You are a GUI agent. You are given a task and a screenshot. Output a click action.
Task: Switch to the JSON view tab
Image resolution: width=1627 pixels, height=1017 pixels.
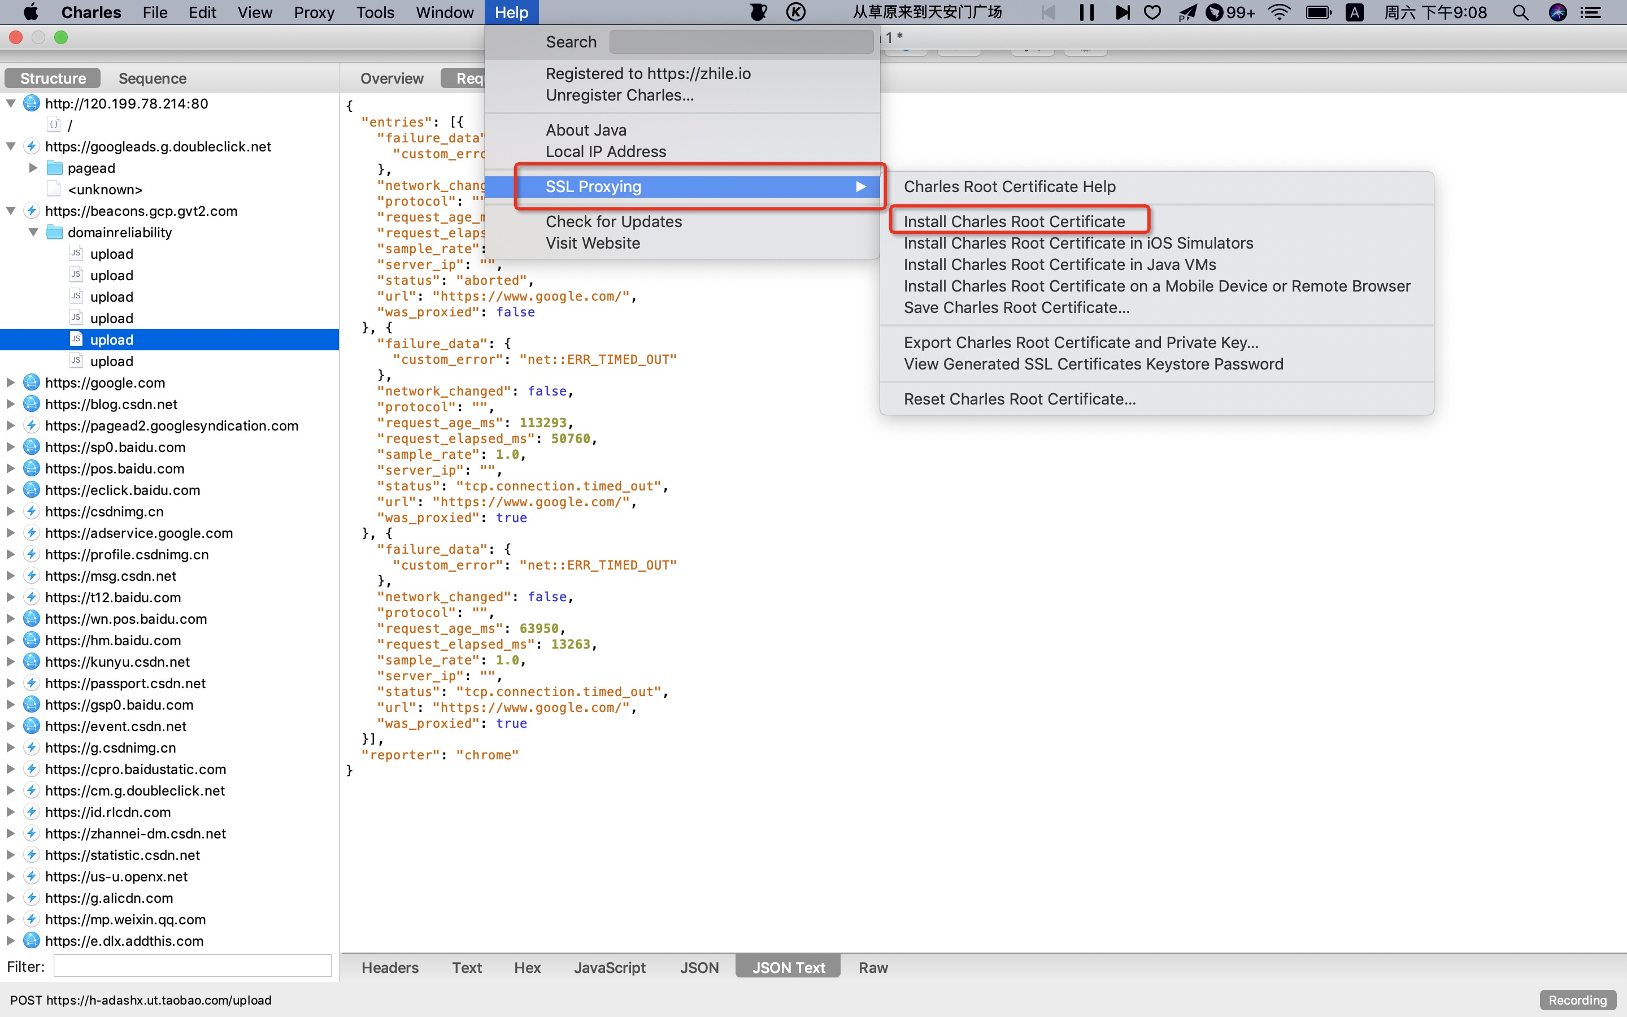click(x=699, y=968)
